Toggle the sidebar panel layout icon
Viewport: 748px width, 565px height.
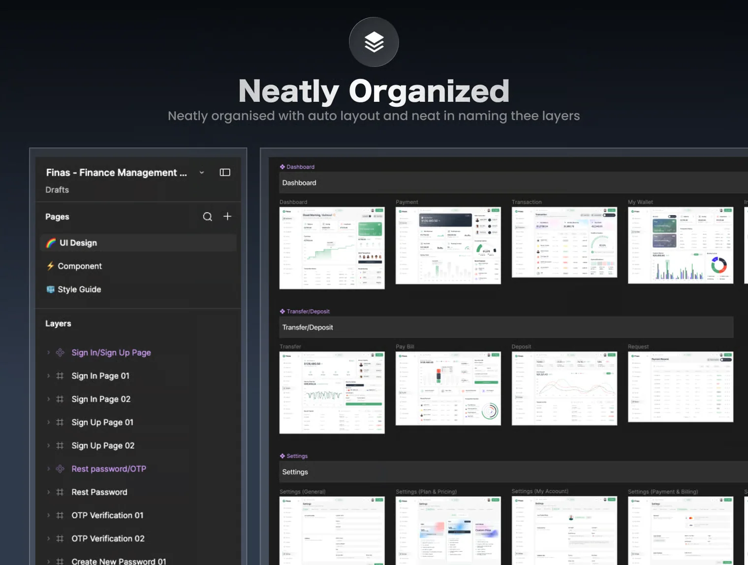pos(225,172)
